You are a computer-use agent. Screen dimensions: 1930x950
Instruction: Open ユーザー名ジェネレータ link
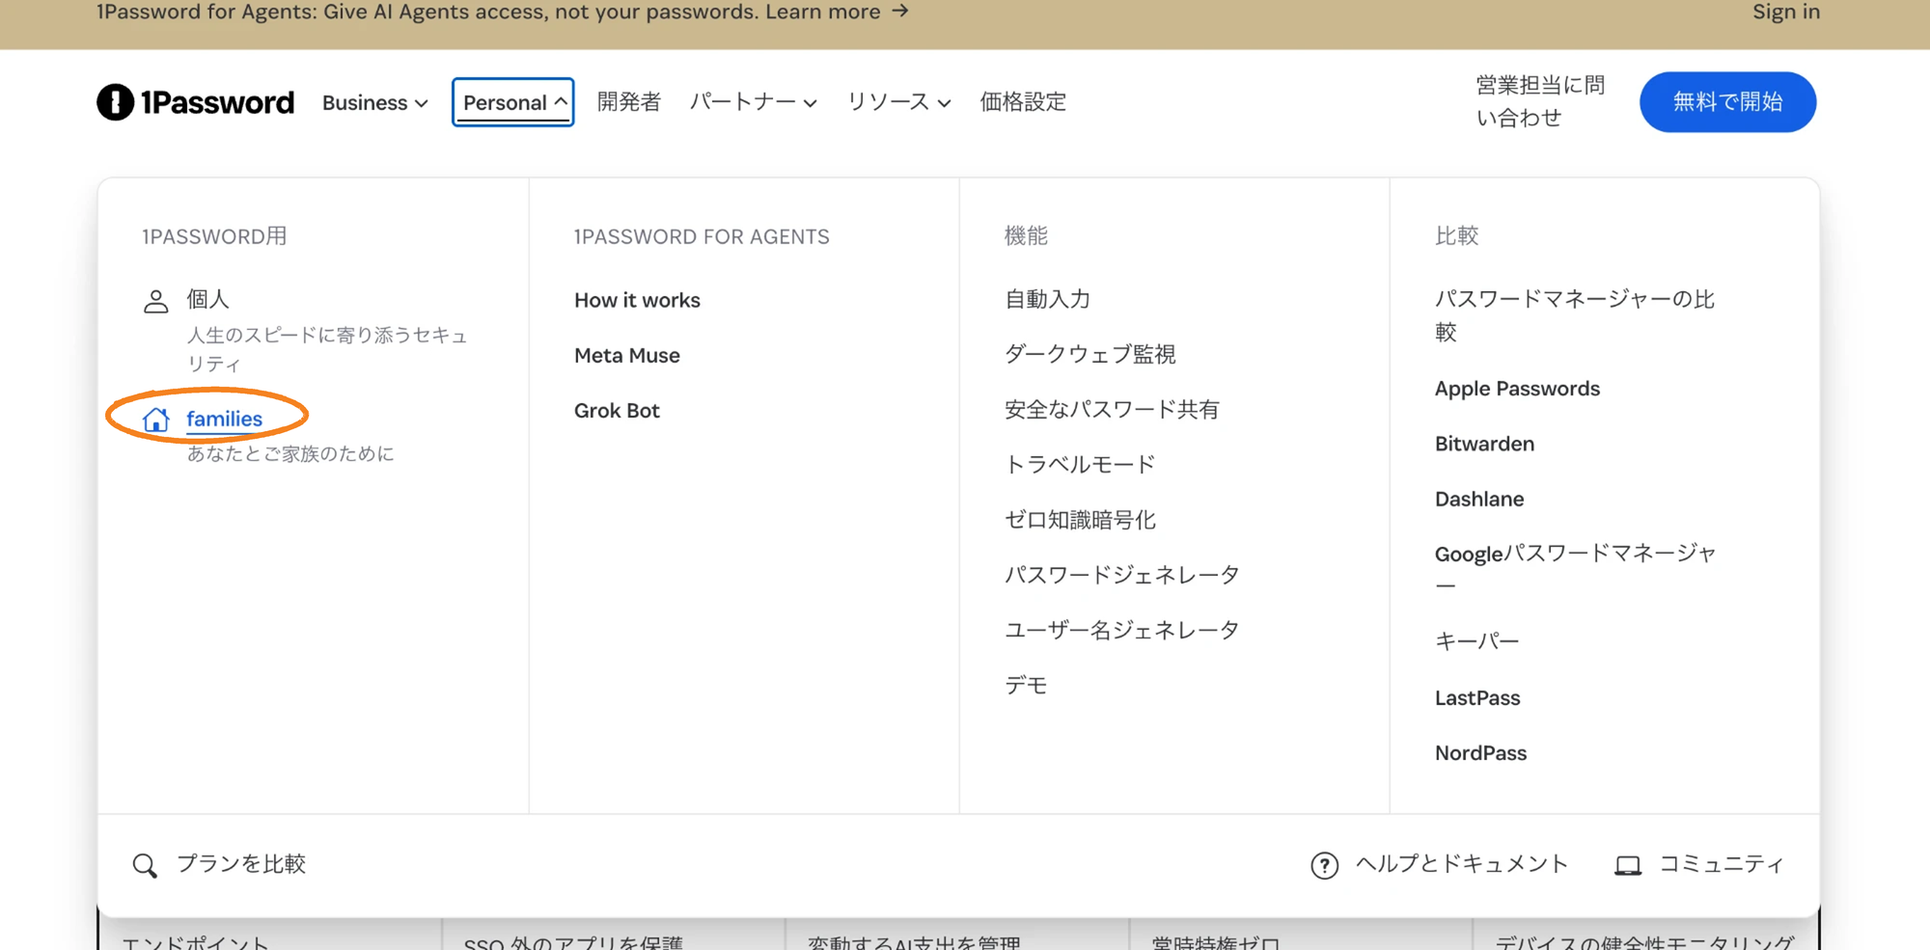pos(1122,630)
